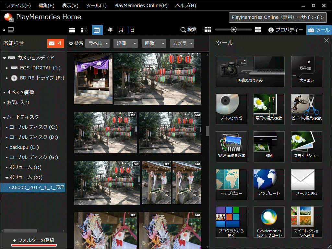The image size is (332, 249).
Task: Switch to calendar view mode
Action: [97, 30]
